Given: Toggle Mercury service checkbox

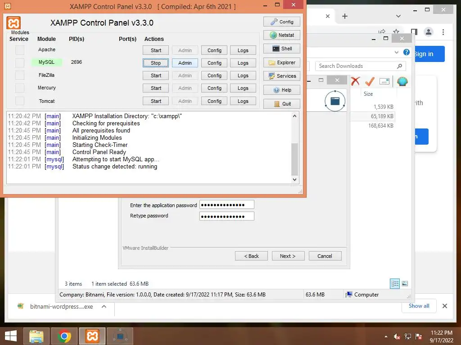Looking at the screenshot, I should coord(20,88).
